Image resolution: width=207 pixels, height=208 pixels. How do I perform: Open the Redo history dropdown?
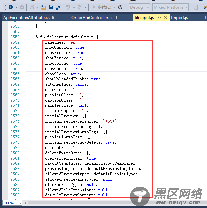coord(85,7)
